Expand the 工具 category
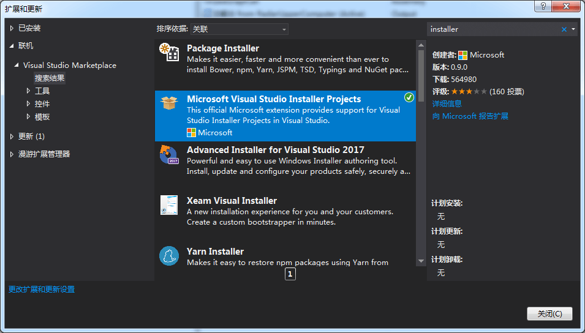The image size is (585, 333). pos(28,91)
